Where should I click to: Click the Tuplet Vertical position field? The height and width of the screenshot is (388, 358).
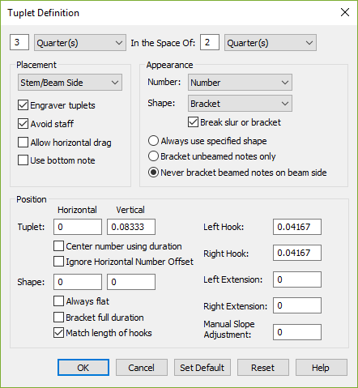[x=131, y=227]
